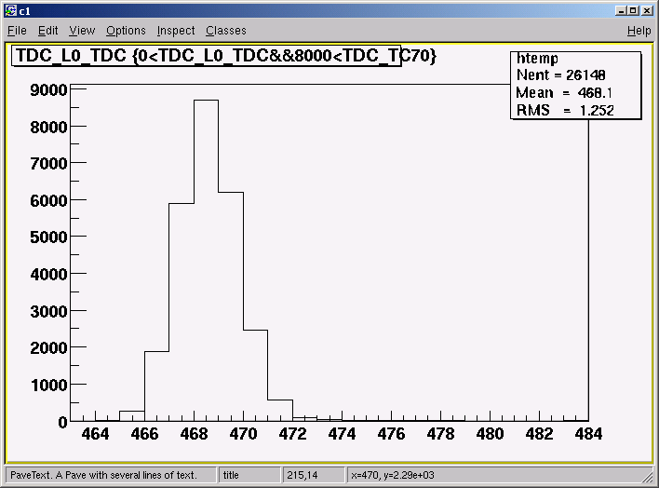Open the Options menu

pos(126,31)
